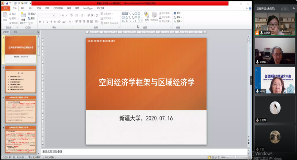Open the font name combo box dropdown
The image size is (297, 160).
click(x=53, y=15)
